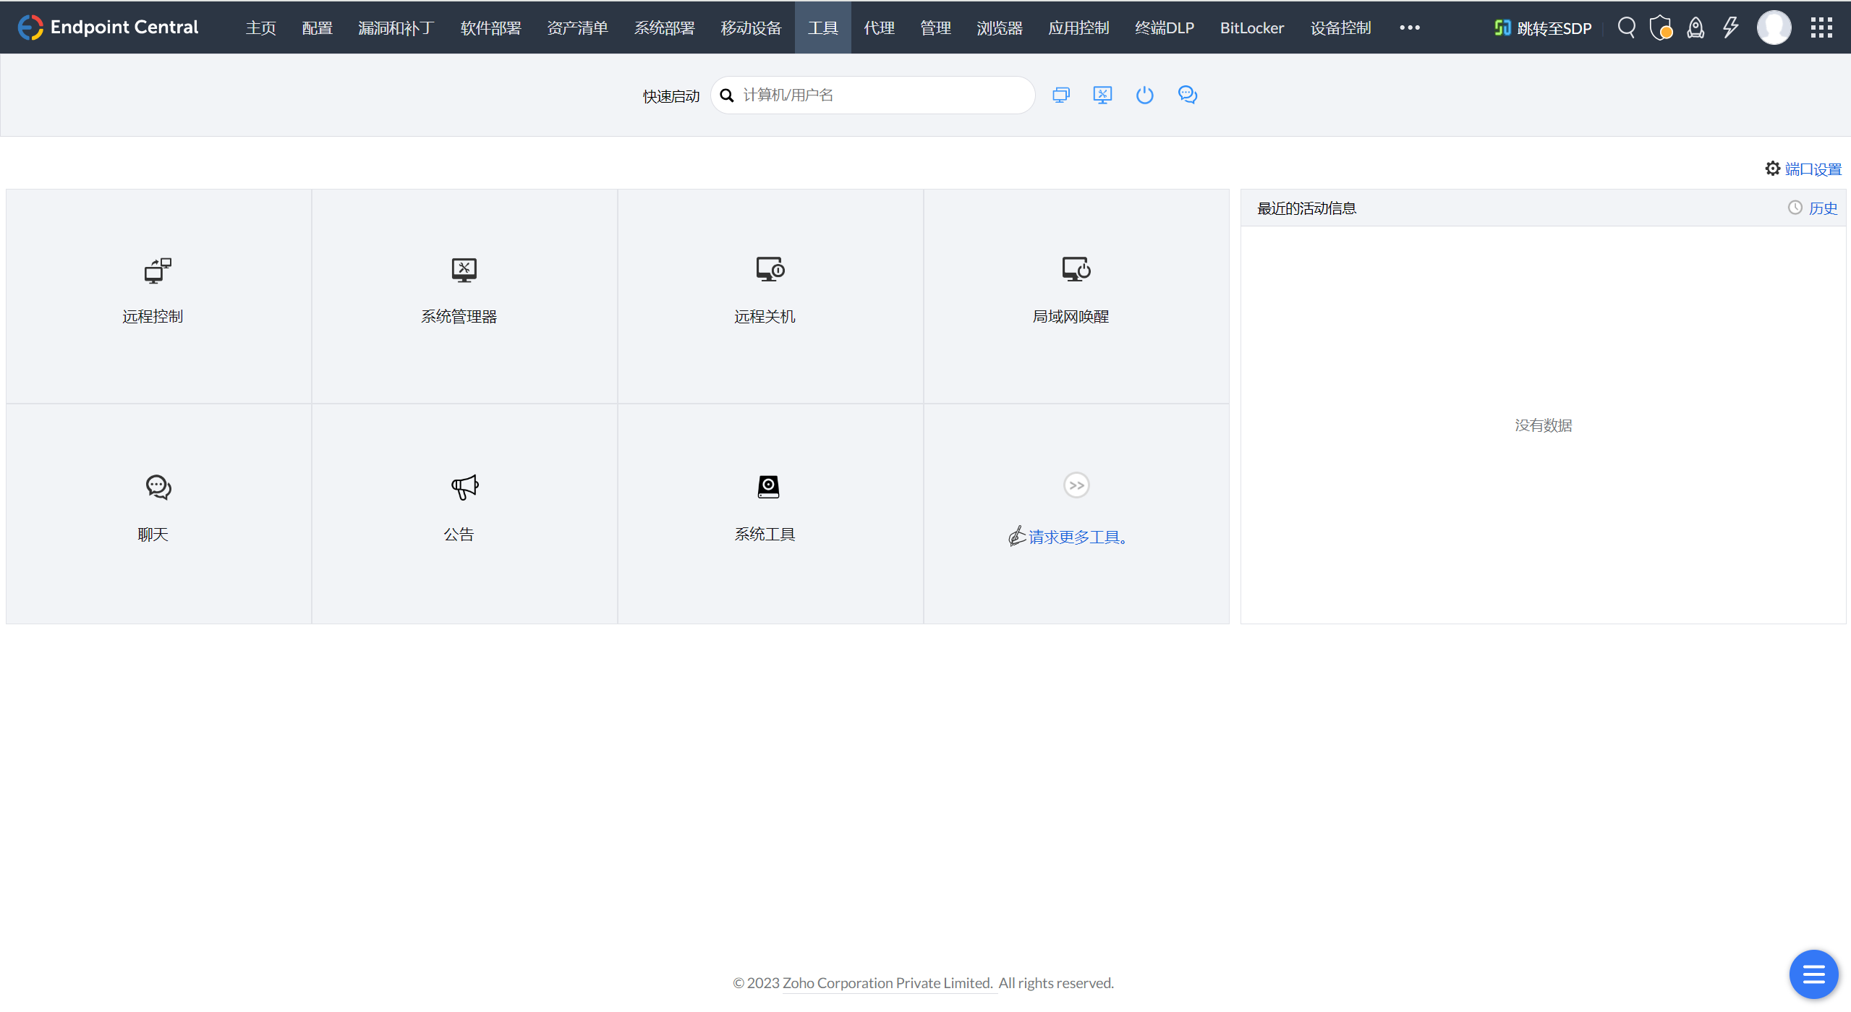Click the power icon for remote shutdown
1851x1012 pixels.
(x=1144, y=95)
